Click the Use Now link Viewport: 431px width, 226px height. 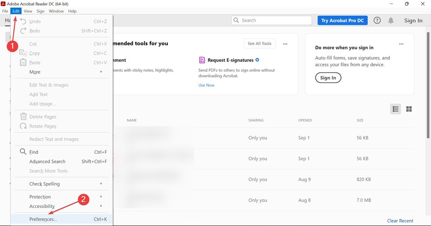pos(206,85)
